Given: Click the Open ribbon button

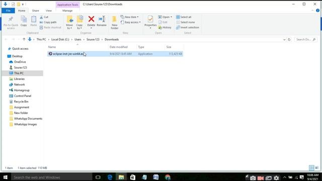Looking at the screenshot, I should coord(165,17).
